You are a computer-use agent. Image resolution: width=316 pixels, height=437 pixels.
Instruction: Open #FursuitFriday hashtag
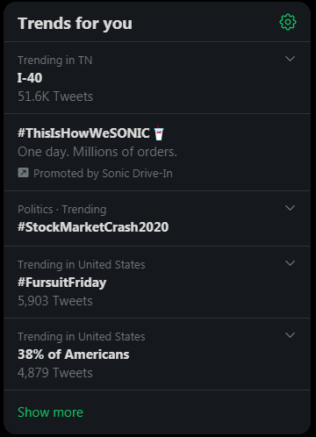point(62,283)
